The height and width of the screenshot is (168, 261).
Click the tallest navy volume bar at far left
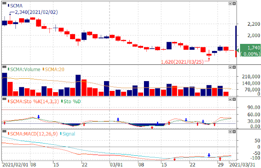tap(4, 84)
